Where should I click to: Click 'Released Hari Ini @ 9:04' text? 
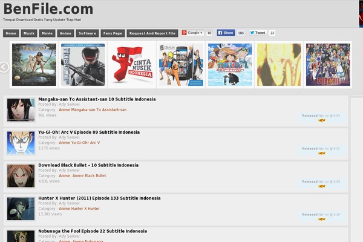pos(321,116)
